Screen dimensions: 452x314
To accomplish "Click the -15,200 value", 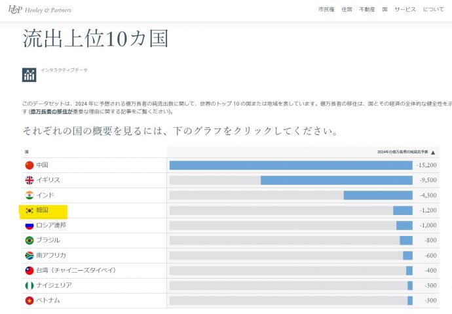I will [x=426, y=165].
